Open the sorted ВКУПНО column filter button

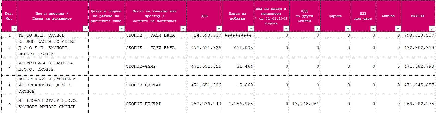[432, 29]
